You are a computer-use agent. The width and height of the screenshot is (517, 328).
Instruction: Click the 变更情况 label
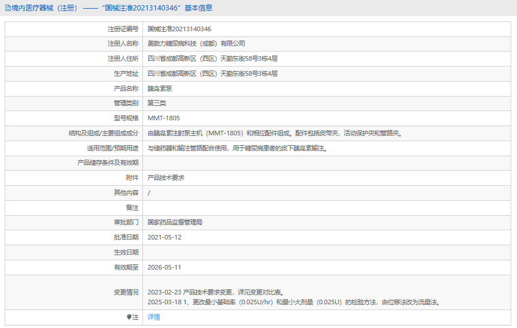point(126,293)
